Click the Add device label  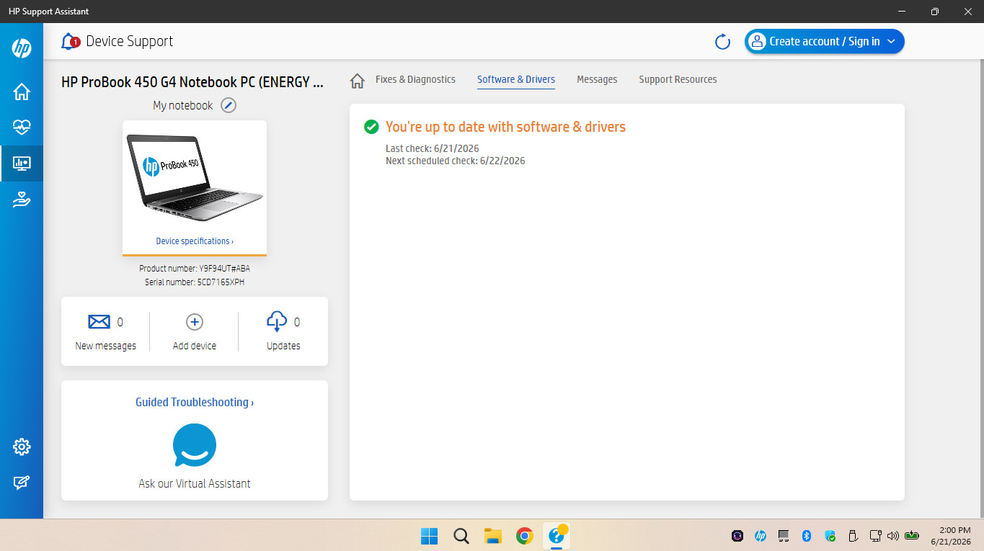coord(195,346)
